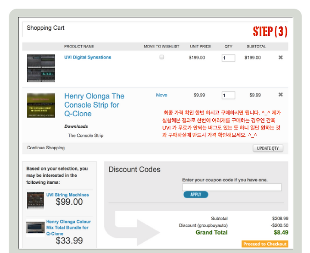Viewport: 310px width, 253px height.
Task: Click the Shopping Cart heading
Action: tap(46, 28)
